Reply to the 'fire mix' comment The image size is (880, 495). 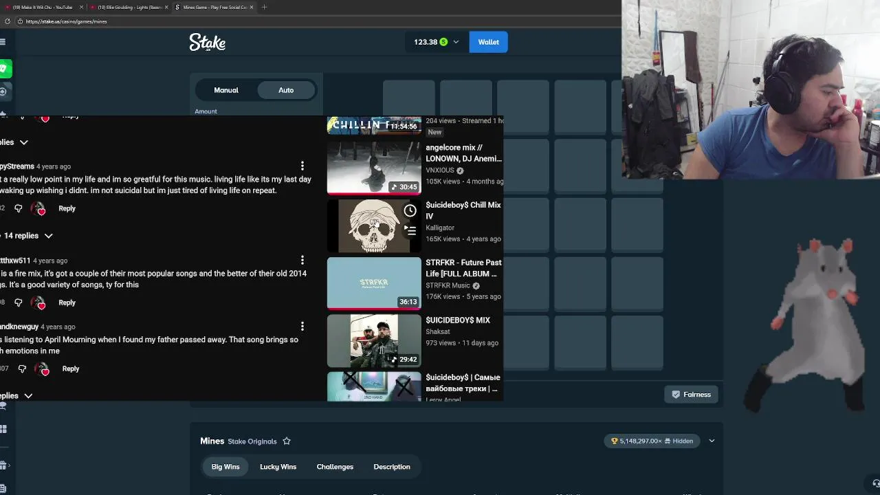(x=67, y=302)
